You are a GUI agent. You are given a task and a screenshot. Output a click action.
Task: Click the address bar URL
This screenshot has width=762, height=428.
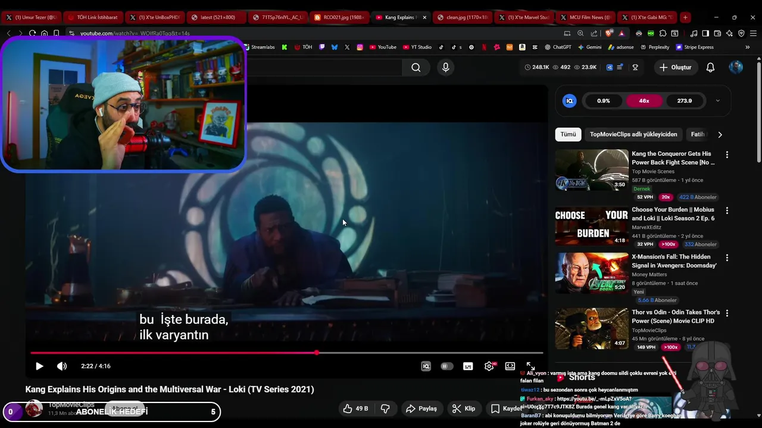pos(135,33)
